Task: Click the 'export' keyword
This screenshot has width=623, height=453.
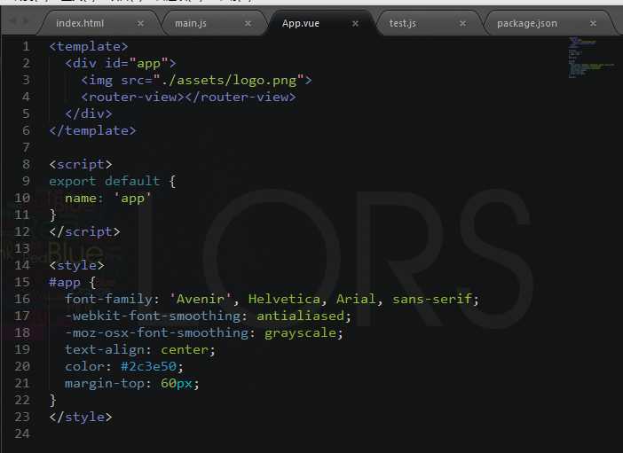Action: point(72,182)
